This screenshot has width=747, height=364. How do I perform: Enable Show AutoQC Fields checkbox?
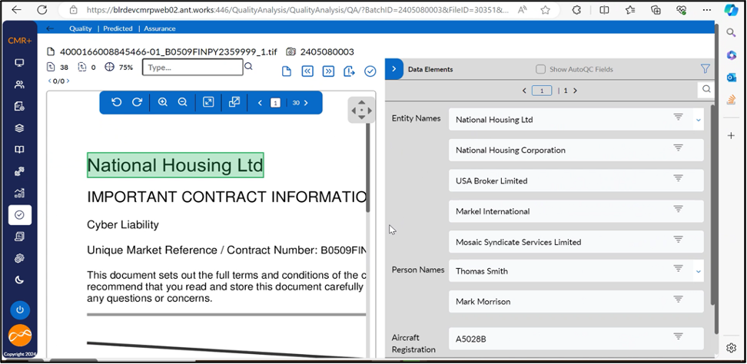click(541, 69)
